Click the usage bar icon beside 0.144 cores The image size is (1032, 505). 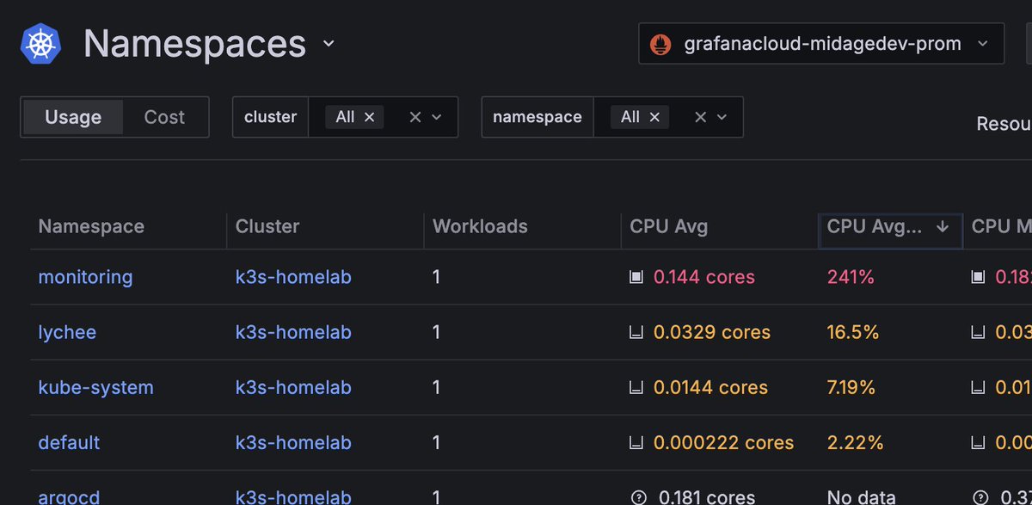[x=636, y=277]
